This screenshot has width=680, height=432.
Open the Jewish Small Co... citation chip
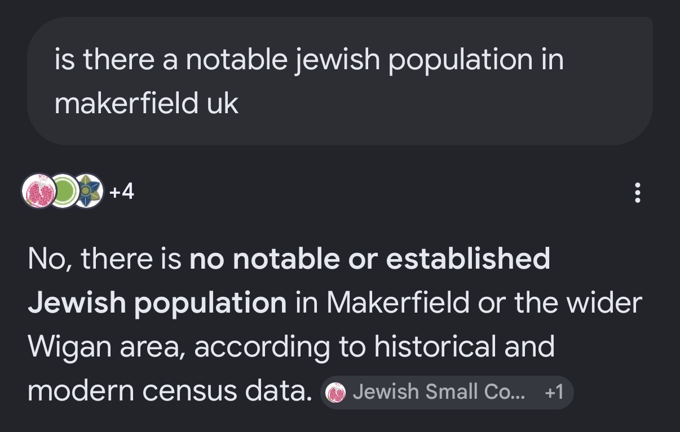coord(447,392)
